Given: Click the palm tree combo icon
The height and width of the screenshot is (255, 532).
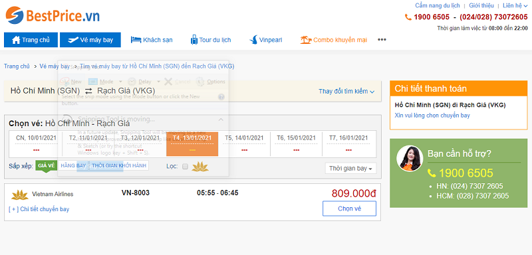Looking at the screenshot, I should (306, 40).
